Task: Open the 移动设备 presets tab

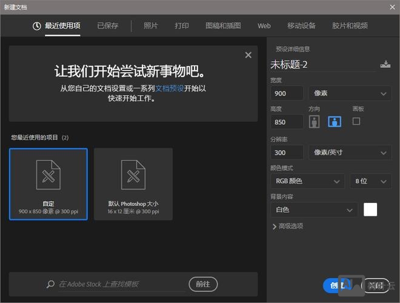Action: click(x=301, y=26)
